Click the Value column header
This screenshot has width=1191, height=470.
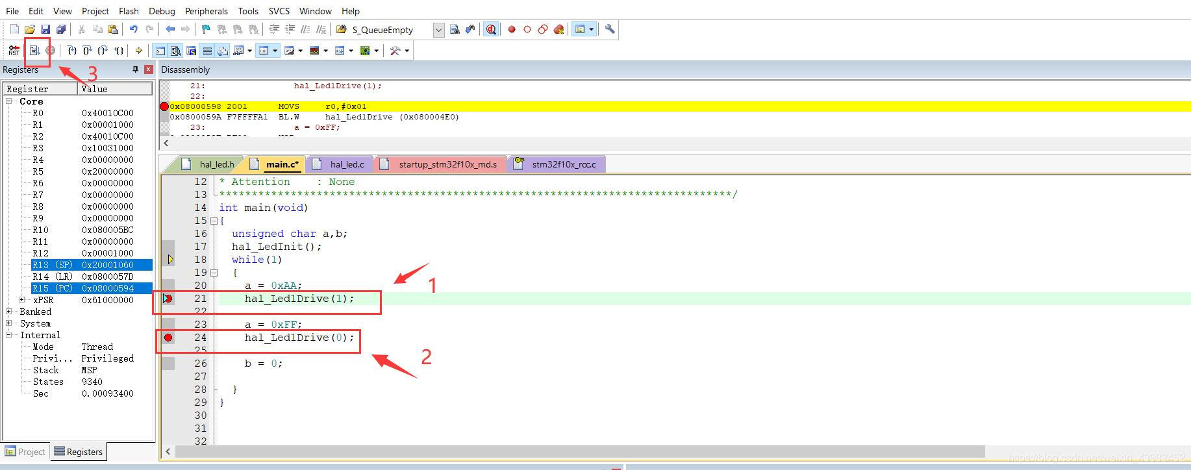coord(115,89)
